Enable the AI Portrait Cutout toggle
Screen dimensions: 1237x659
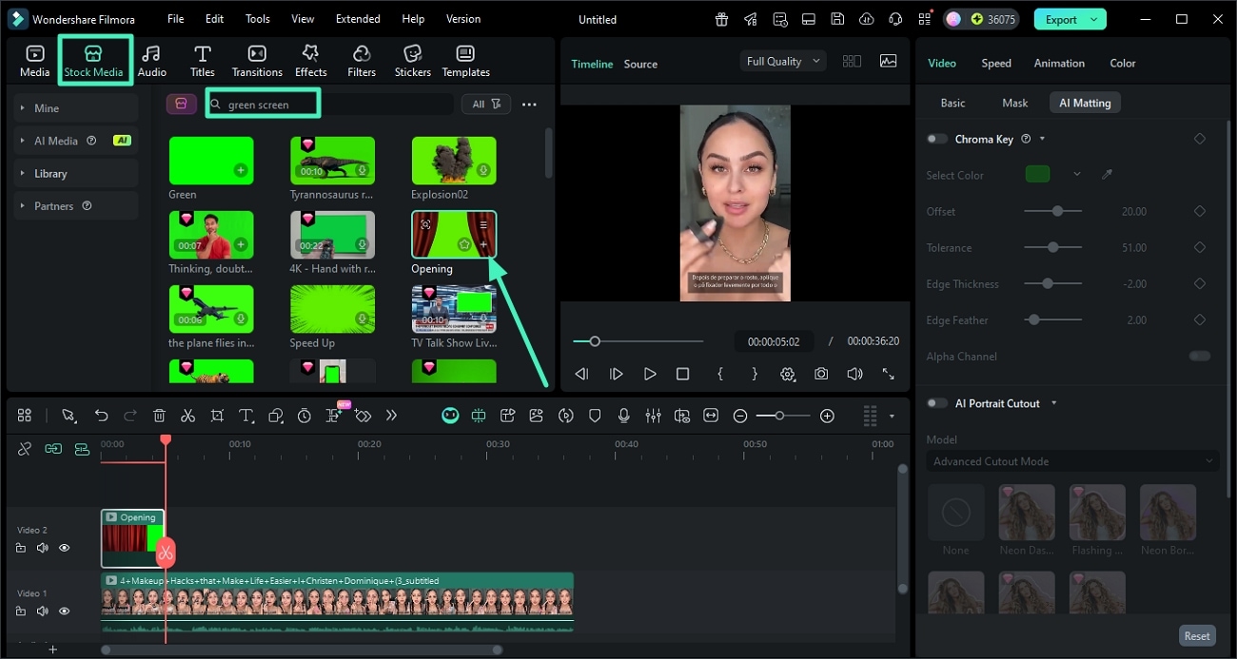pos(936,403)
